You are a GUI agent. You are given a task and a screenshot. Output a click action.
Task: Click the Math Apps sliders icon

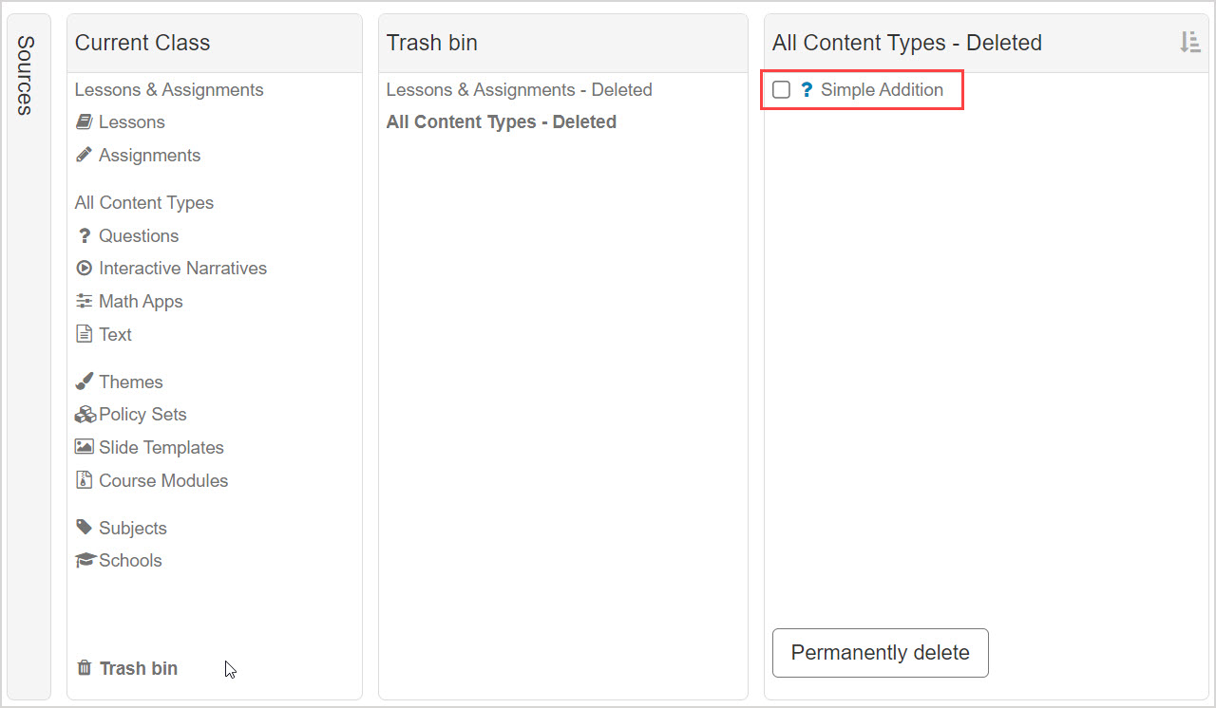tap(84, 302)
